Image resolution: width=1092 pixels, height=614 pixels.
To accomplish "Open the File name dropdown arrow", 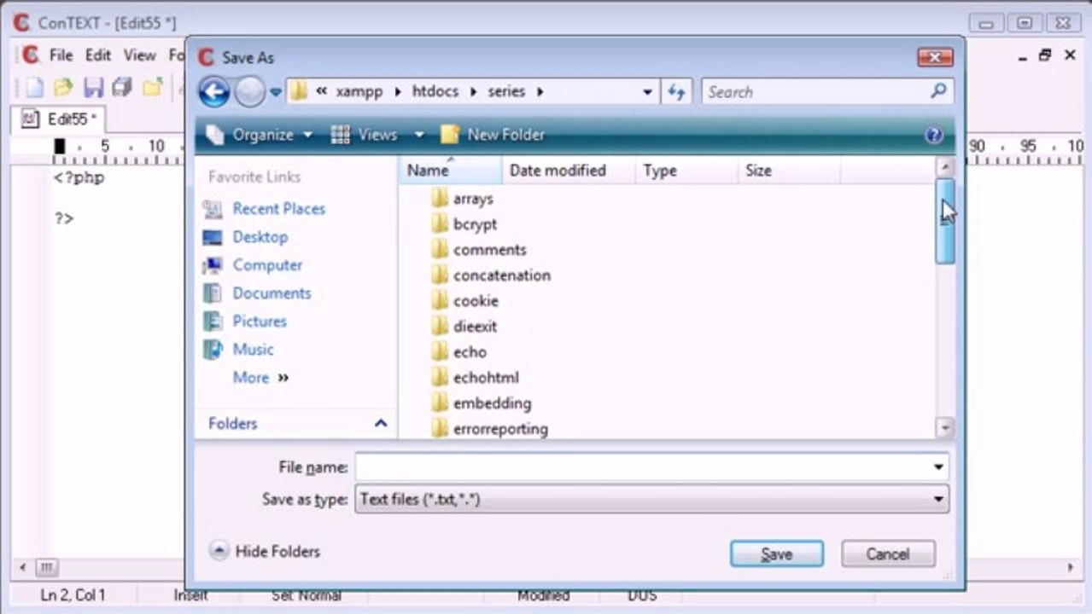I will point(938,467).
